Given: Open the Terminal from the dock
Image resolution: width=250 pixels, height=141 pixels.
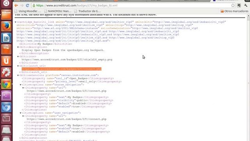Looking at the screenshot, I should [x=6, y=96].
